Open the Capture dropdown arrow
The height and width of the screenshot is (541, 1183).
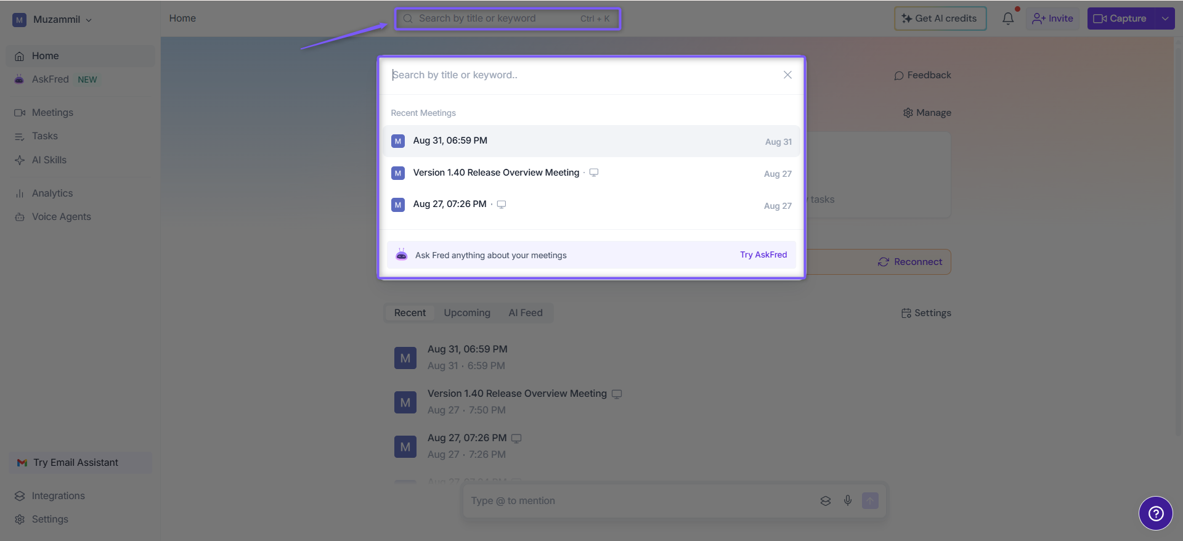click(1165, 18)
